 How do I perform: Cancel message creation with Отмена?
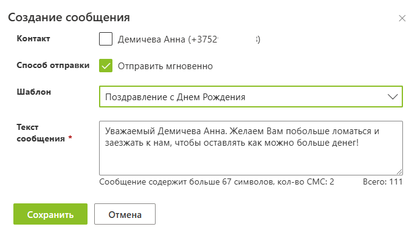125,214
